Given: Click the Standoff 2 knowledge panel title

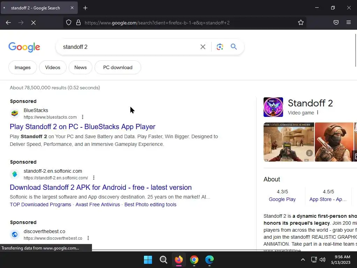Looking at the screenshot, I should click(310, 103).
